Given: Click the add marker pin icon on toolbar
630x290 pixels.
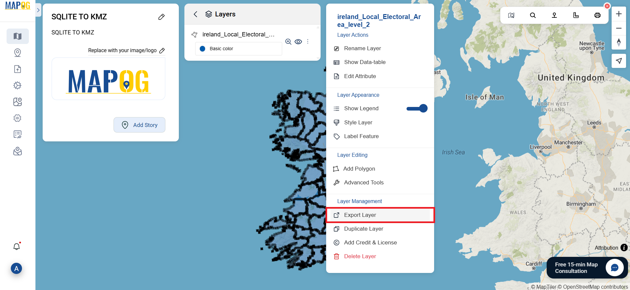Looking at the screenshot, I should point(555,15).
